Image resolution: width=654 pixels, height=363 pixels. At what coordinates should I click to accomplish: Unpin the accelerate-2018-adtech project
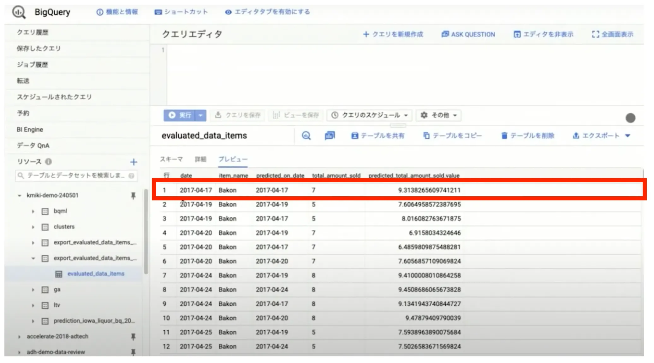tap(133, 337)
